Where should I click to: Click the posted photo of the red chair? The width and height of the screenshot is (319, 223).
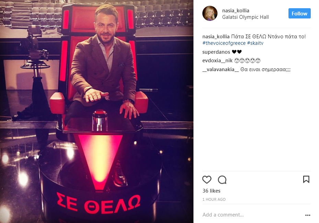97,112
